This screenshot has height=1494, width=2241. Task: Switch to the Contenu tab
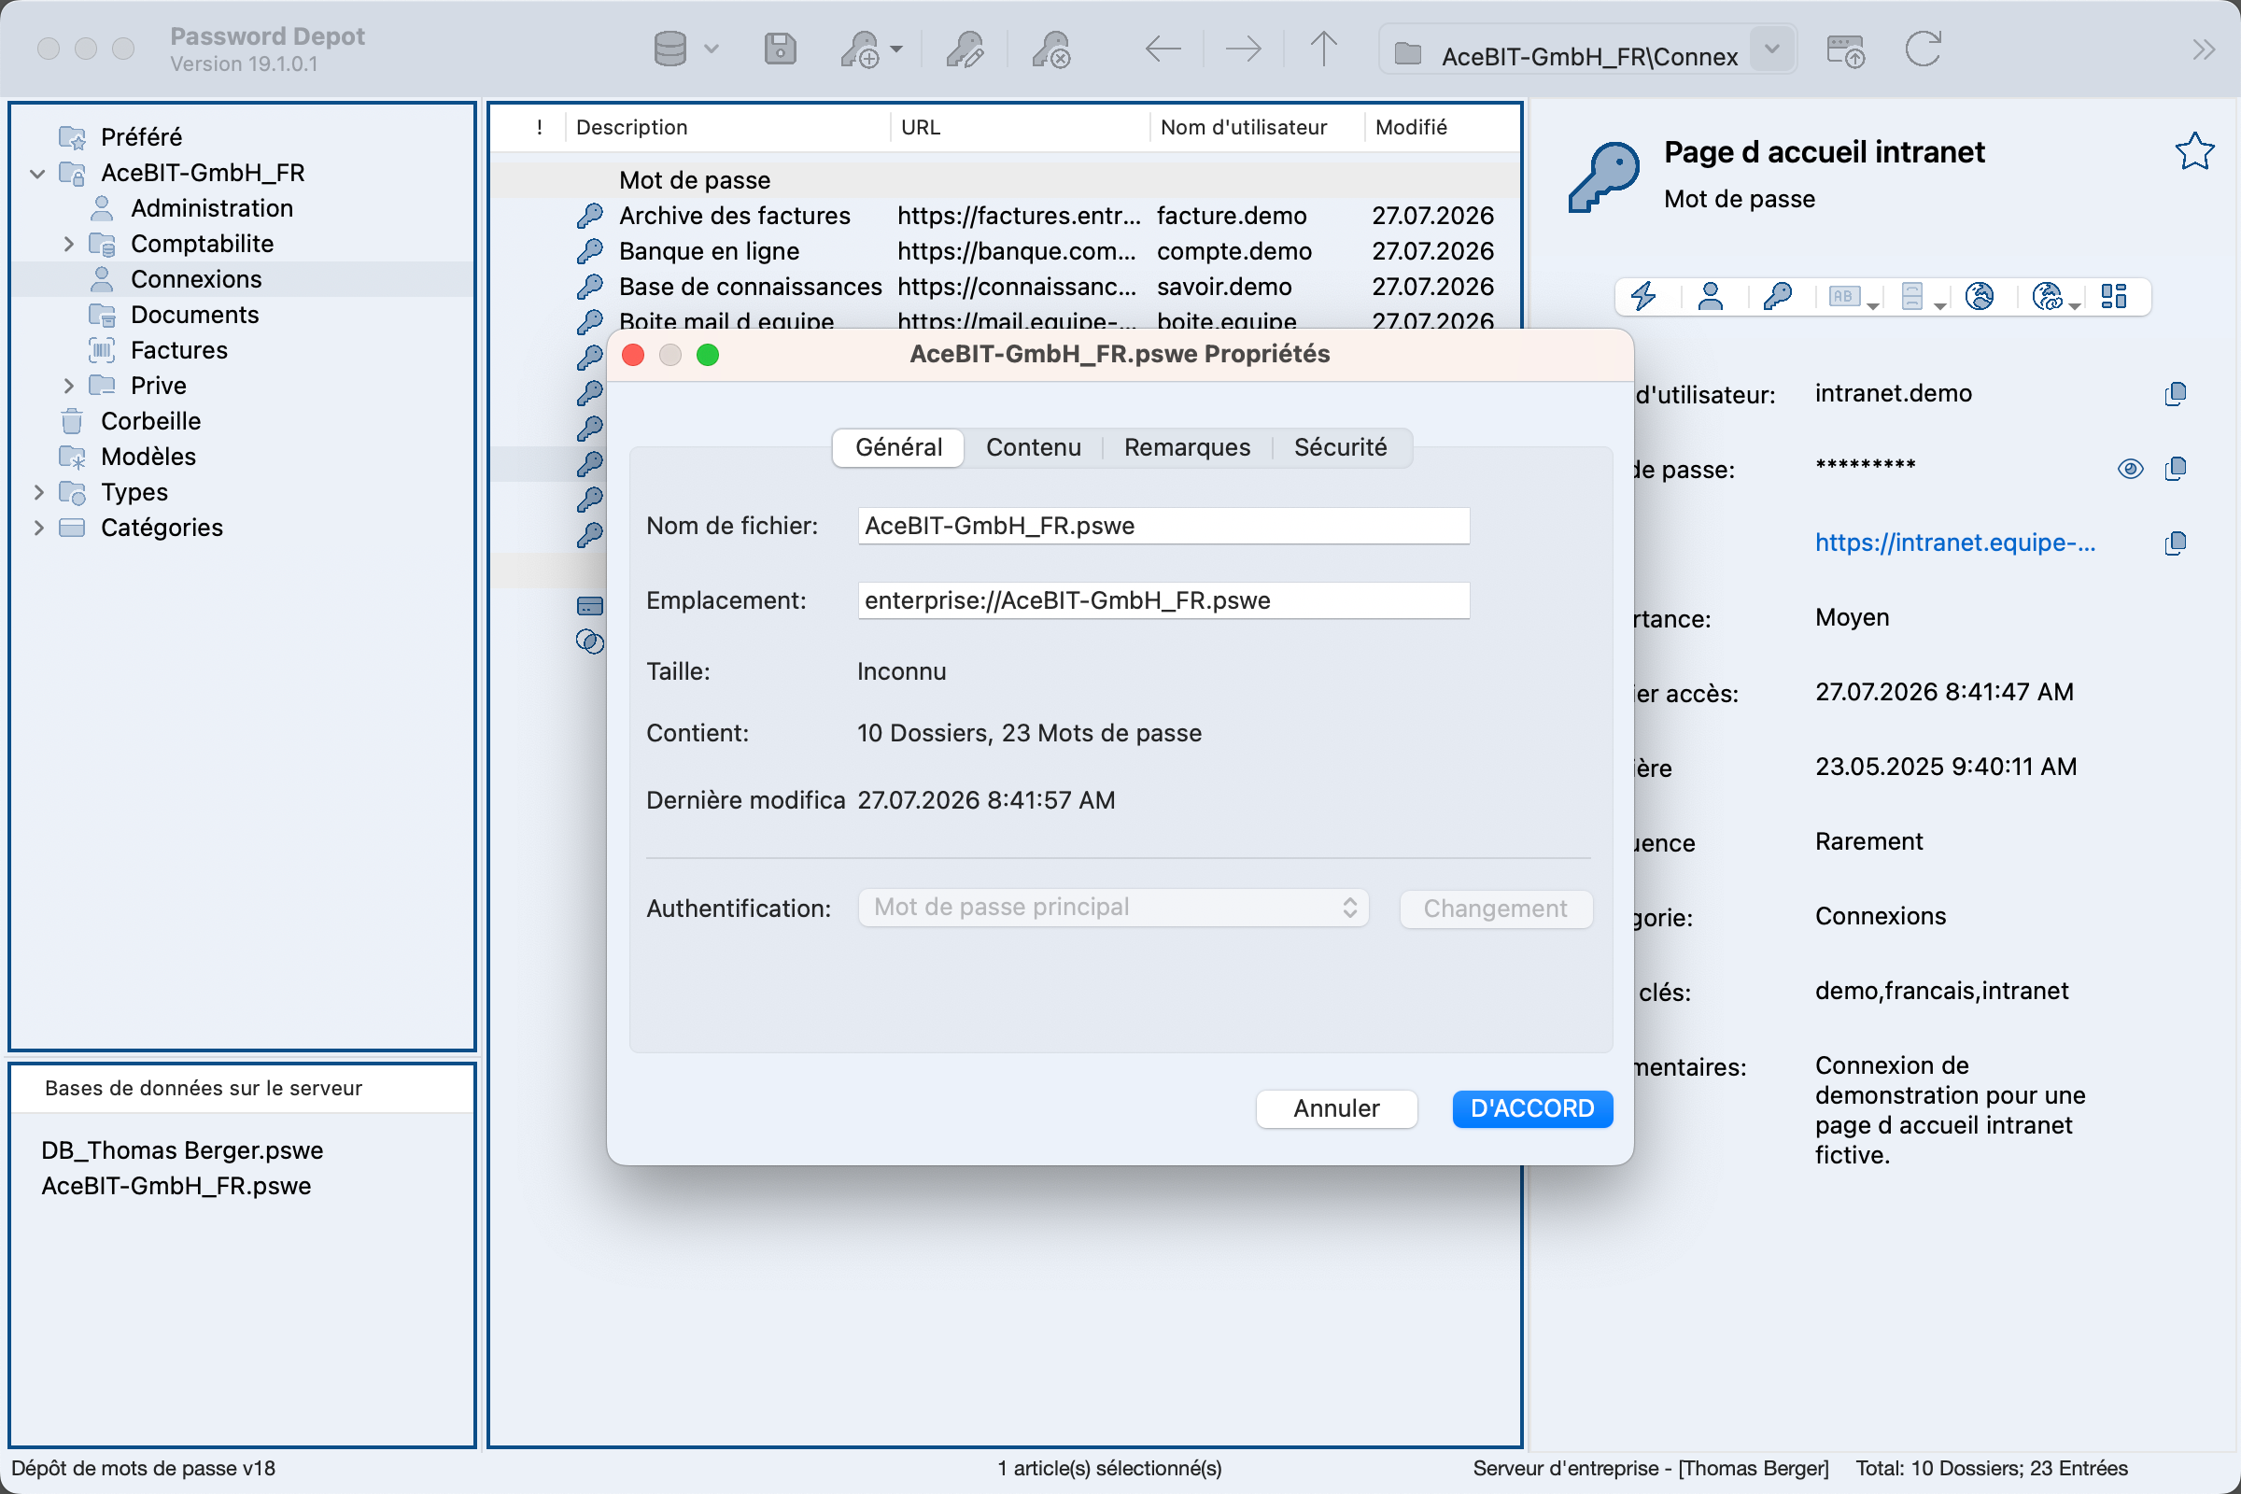click(x=1033, y=448)
